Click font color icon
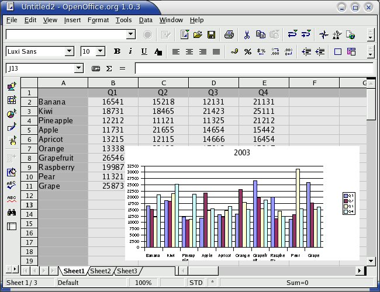 158,51
